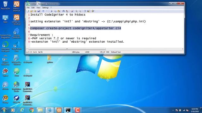Viewport: 202px width, 113px height.
Task: Click the Save floppy icon in Notepad2 toolbar
Action: (x=39, y=11)
